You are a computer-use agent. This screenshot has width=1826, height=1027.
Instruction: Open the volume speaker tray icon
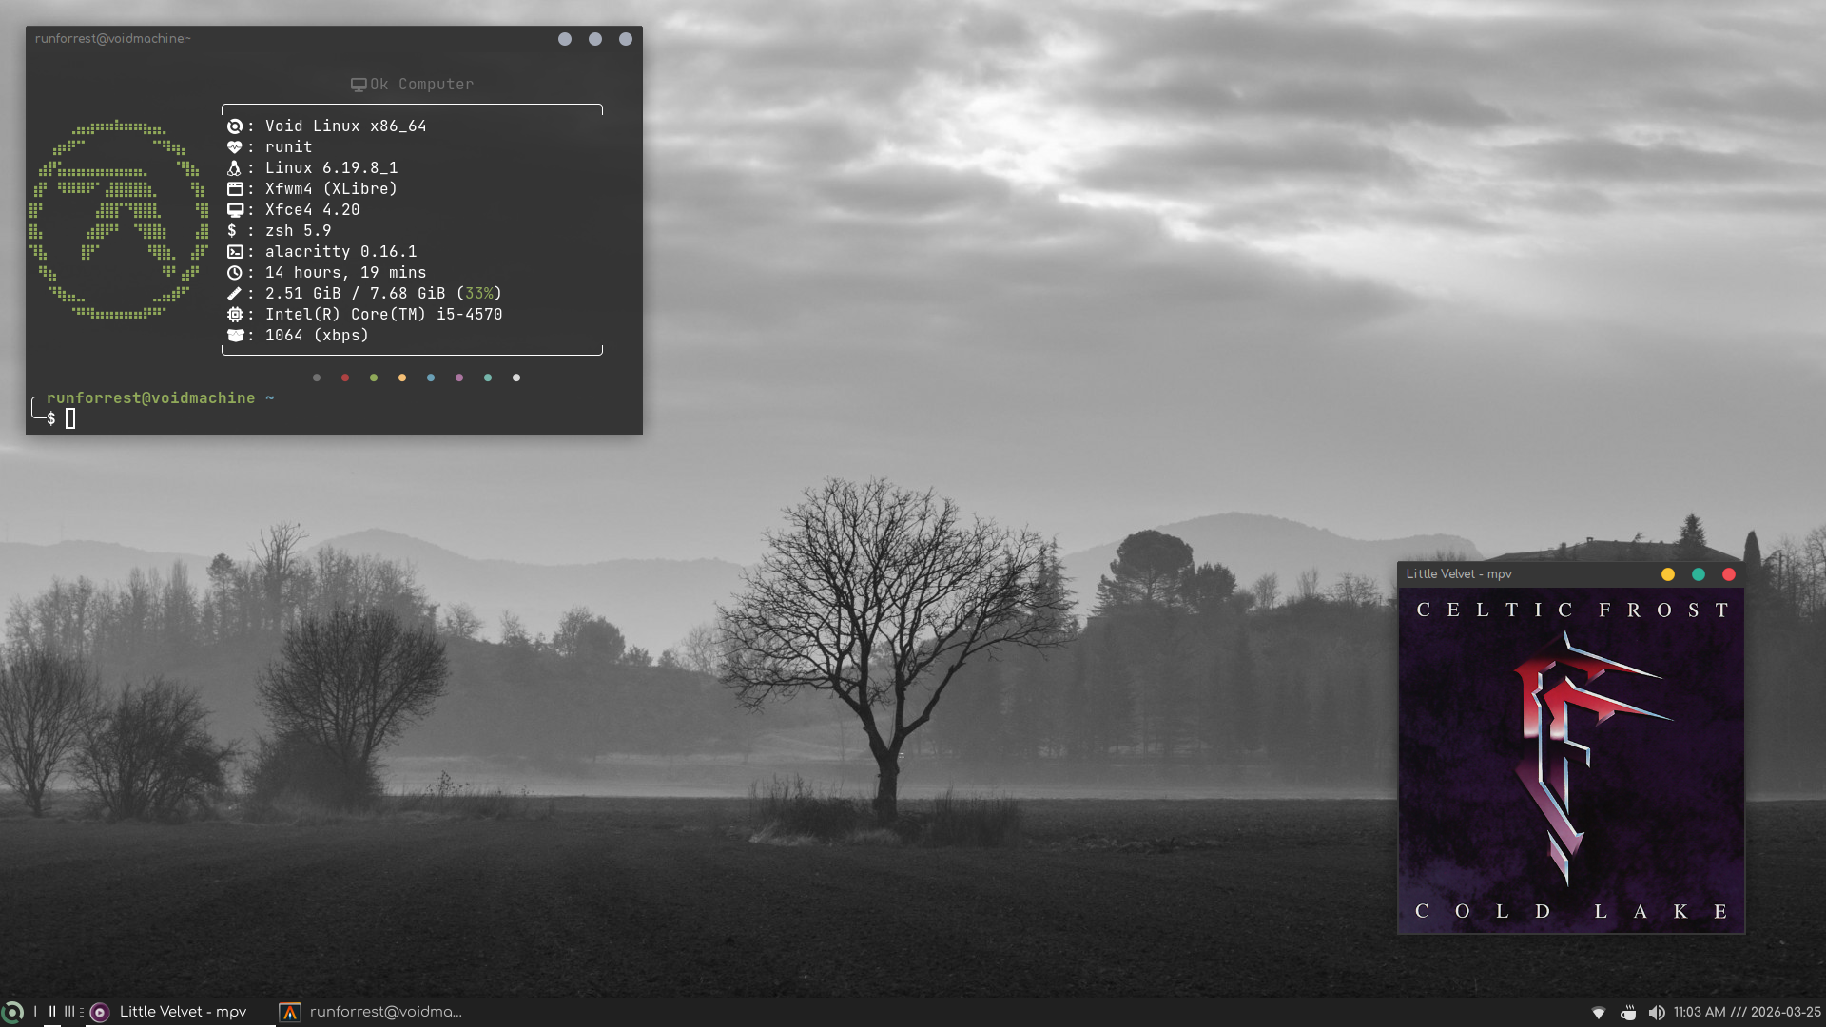coord(1657,1013)
